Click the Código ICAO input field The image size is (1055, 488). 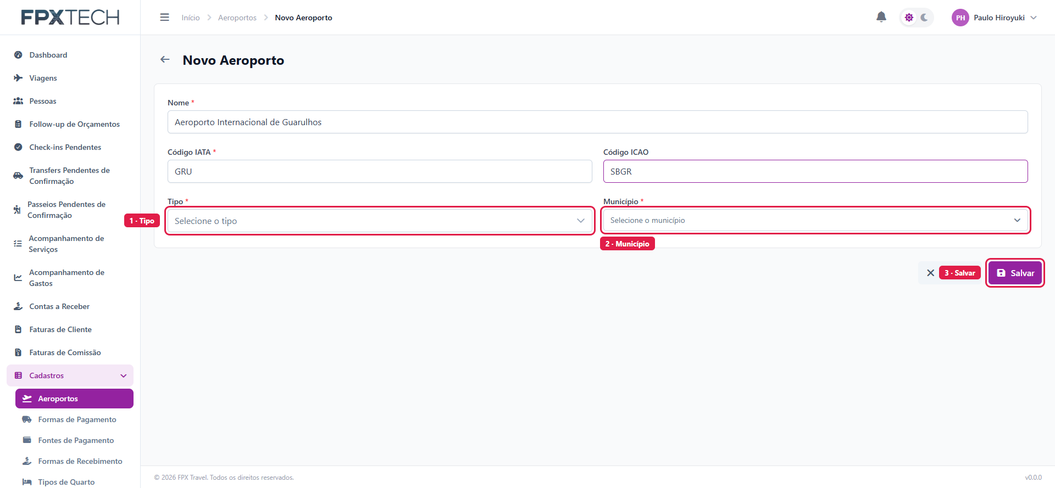[815, 171]
